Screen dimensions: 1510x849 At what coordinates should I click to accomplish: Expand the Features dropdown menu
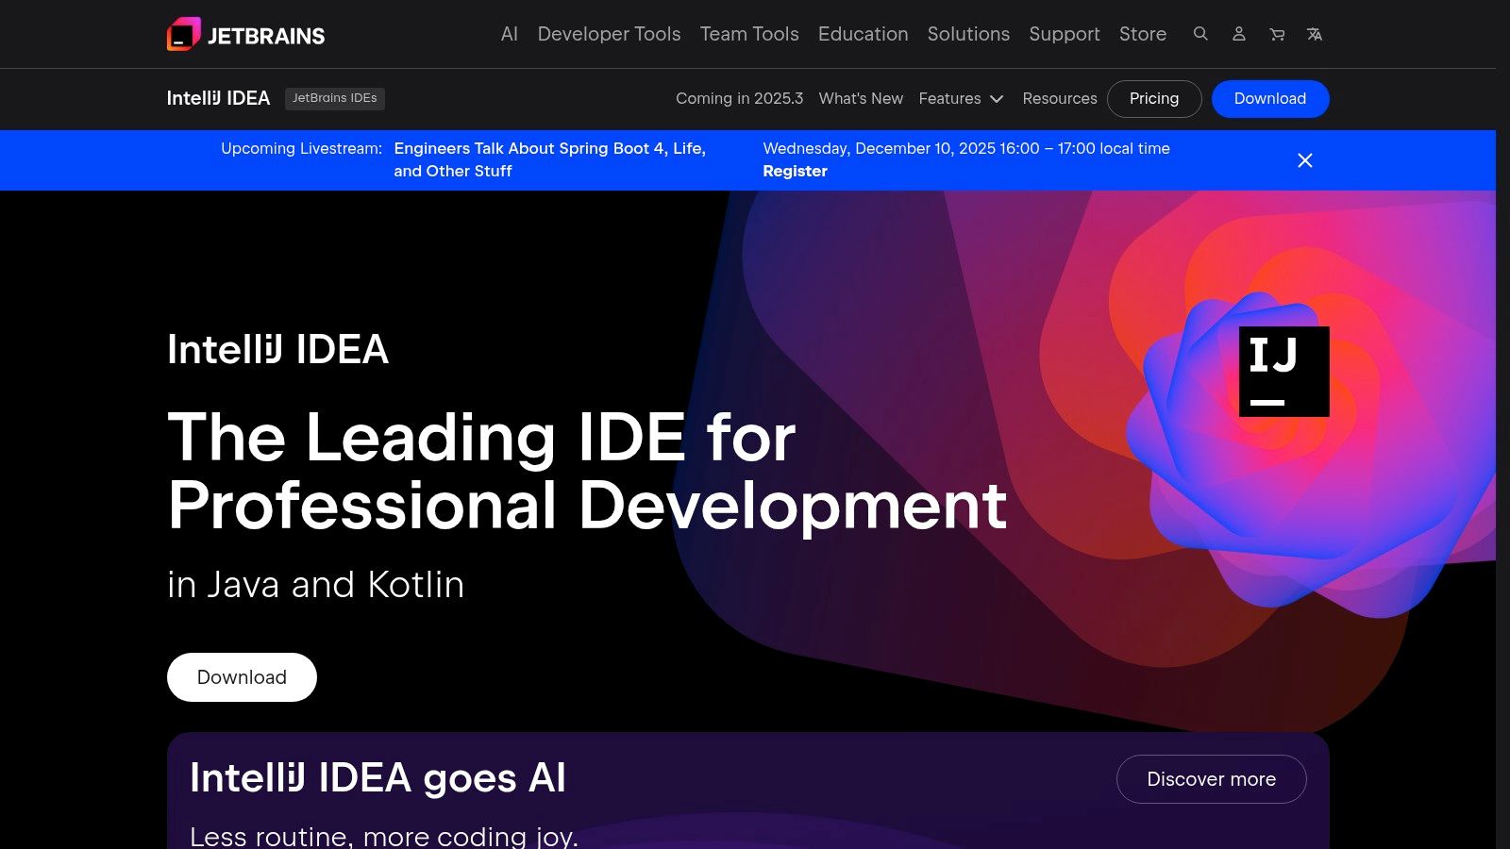[961, 98]
